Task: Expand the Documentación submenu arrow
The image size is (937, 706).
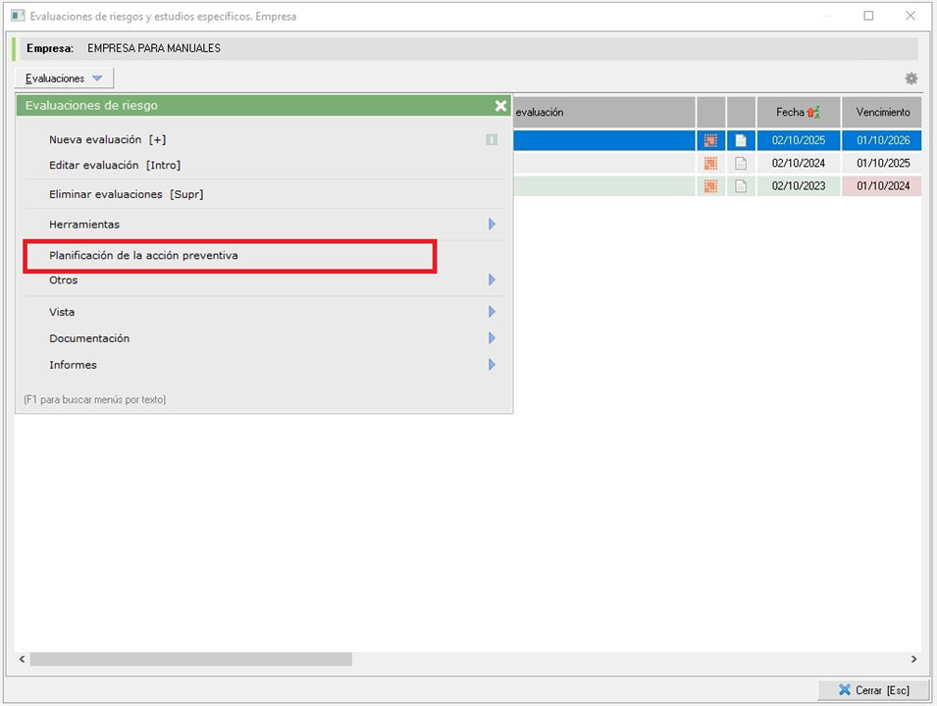Action: coord(492,338)
